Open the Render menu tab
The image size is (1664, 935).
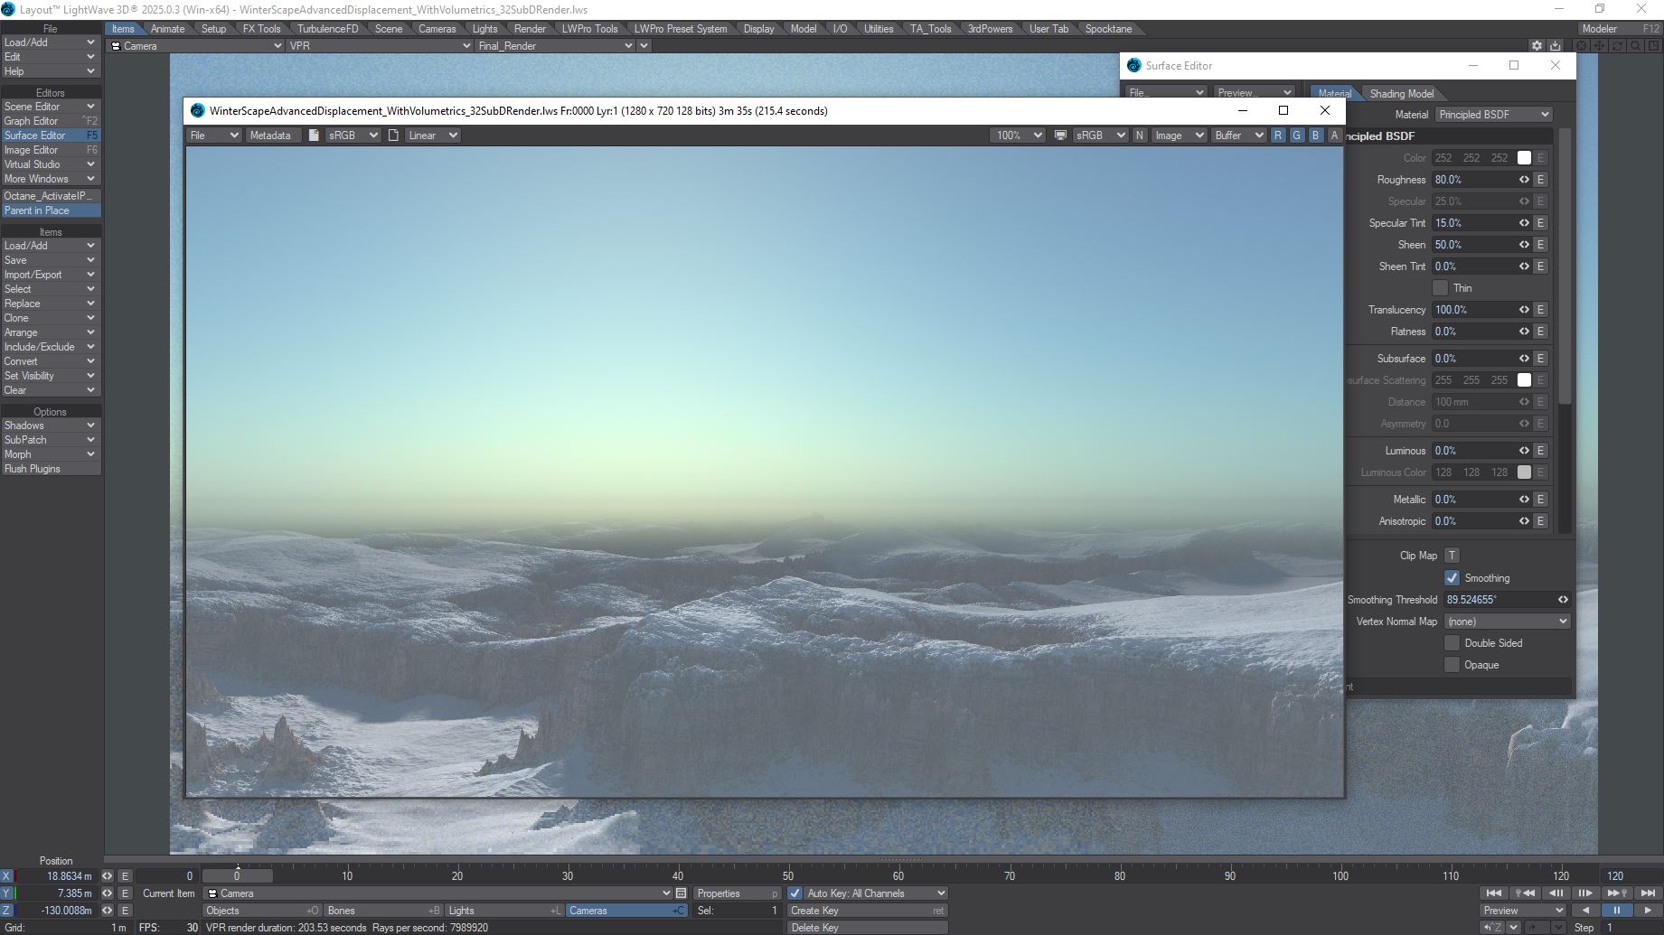[530, 29]
